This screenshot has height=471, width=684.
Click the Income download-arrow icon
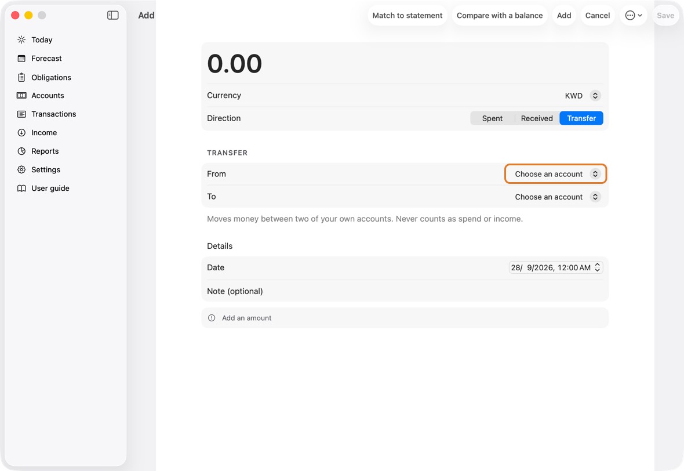21,133
